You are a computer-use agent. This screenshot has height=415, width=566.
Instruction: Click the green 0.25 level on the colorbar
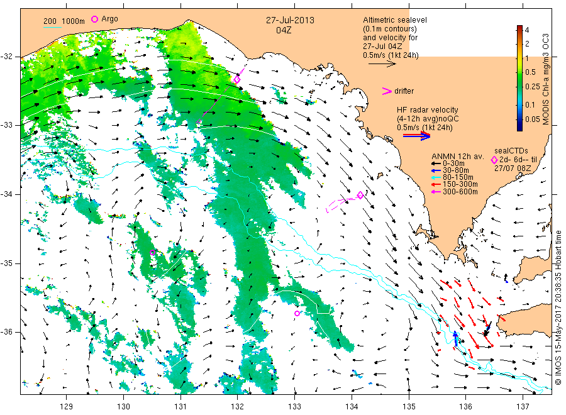point(519,86)
